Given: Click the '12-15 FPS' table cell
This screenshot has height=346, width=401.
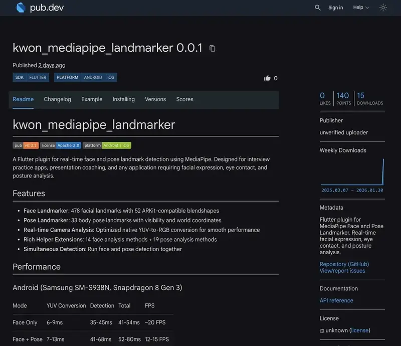Looking at the screenshot, I should coord(157,339).
